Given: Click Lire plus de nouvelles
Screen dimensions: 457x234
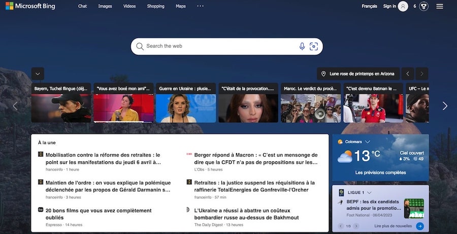Looking at the screenshot, I should pos(393,226).
